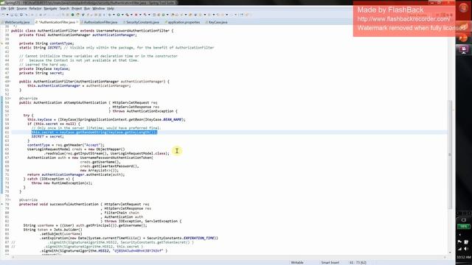Click the solid green circle toolbar icon
The width and height of the screenshot is (472, 265).
tap(72, 15)
